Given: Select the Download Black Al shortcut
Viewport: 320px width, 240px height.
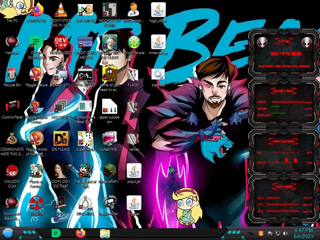Looking at the screenshot, I should (x=12, y=203).
